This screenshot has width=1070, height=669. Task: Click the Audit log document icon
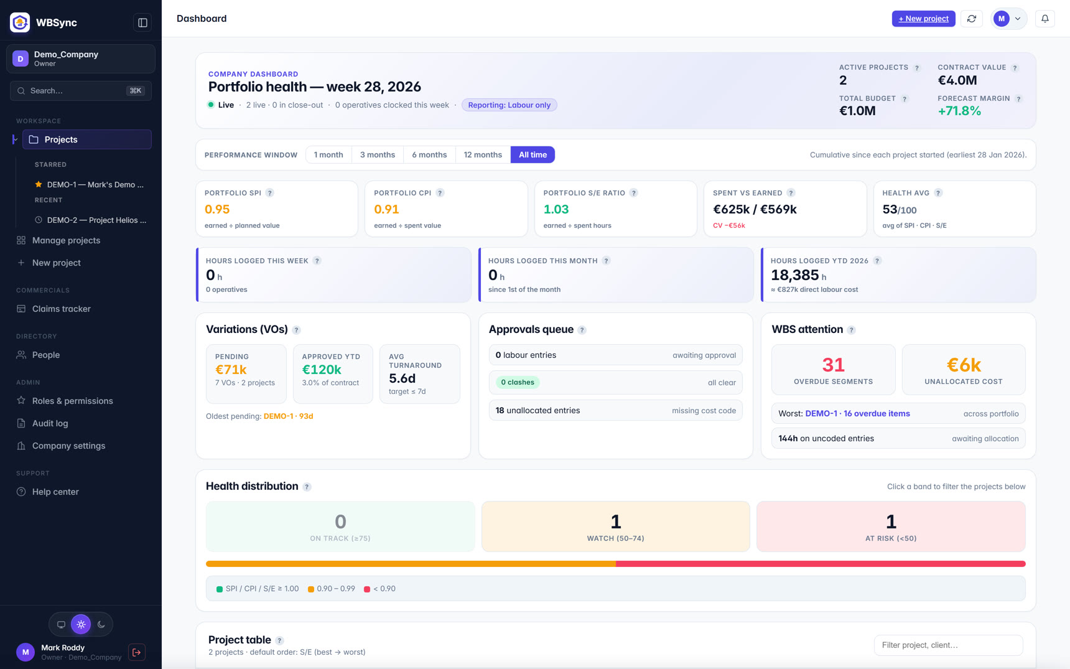pos(21,423)
